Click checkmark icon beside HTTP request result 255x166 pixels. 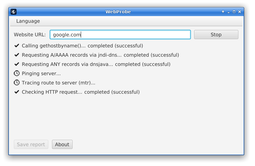point(17,92)
